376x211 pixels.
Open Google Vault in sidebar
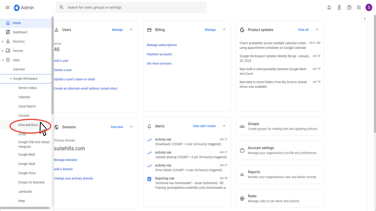click(26, 164)
